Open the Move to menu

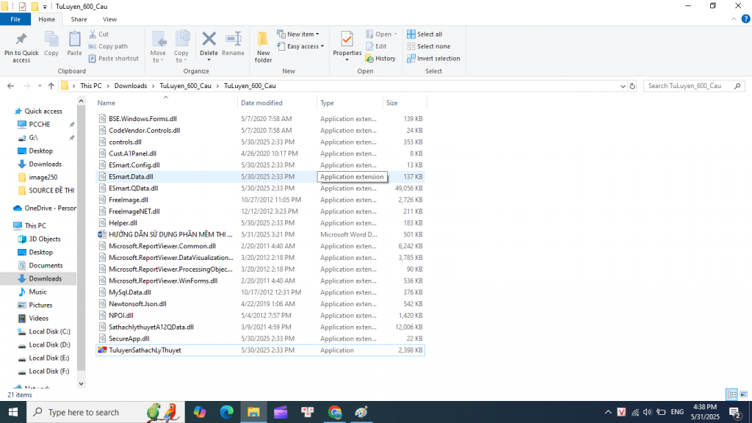tap(159, 47)
